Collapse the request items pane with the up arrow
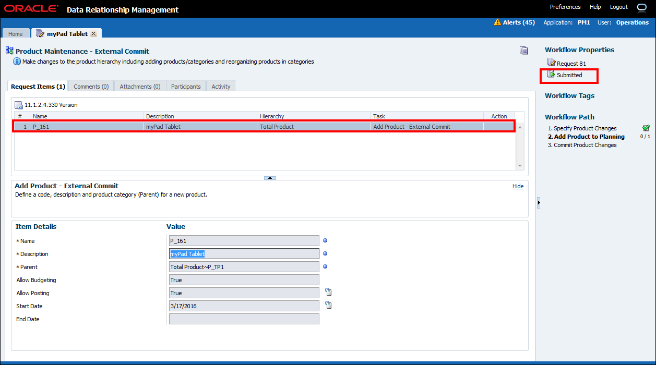This screenshot has height=365, width=656. (270, 178)
